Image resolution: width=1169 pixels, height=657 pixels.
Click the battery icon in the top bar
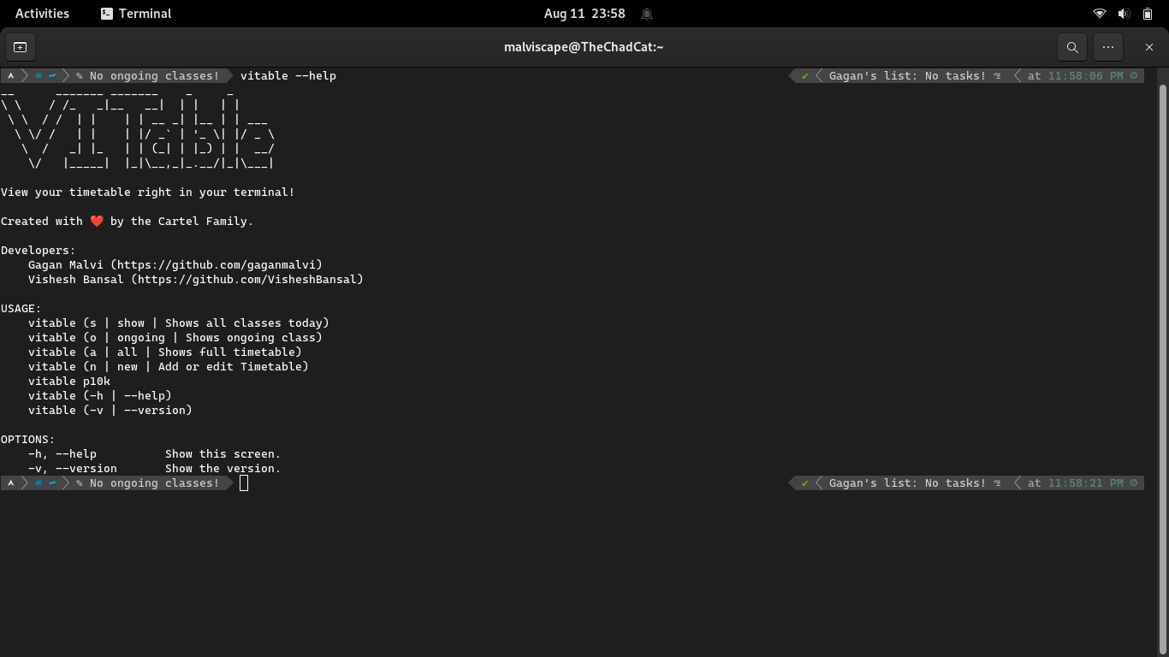point(1148,14)
